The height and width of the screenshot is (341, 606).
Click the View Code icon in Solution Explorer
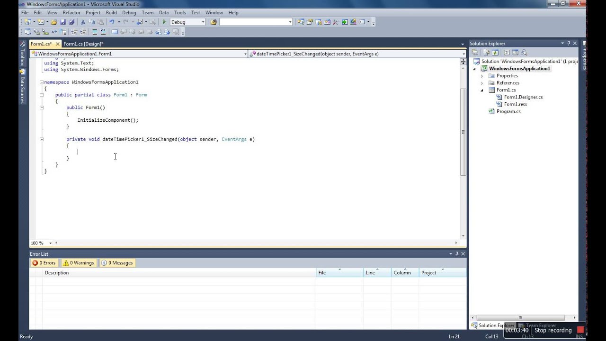tap(507, 53)
